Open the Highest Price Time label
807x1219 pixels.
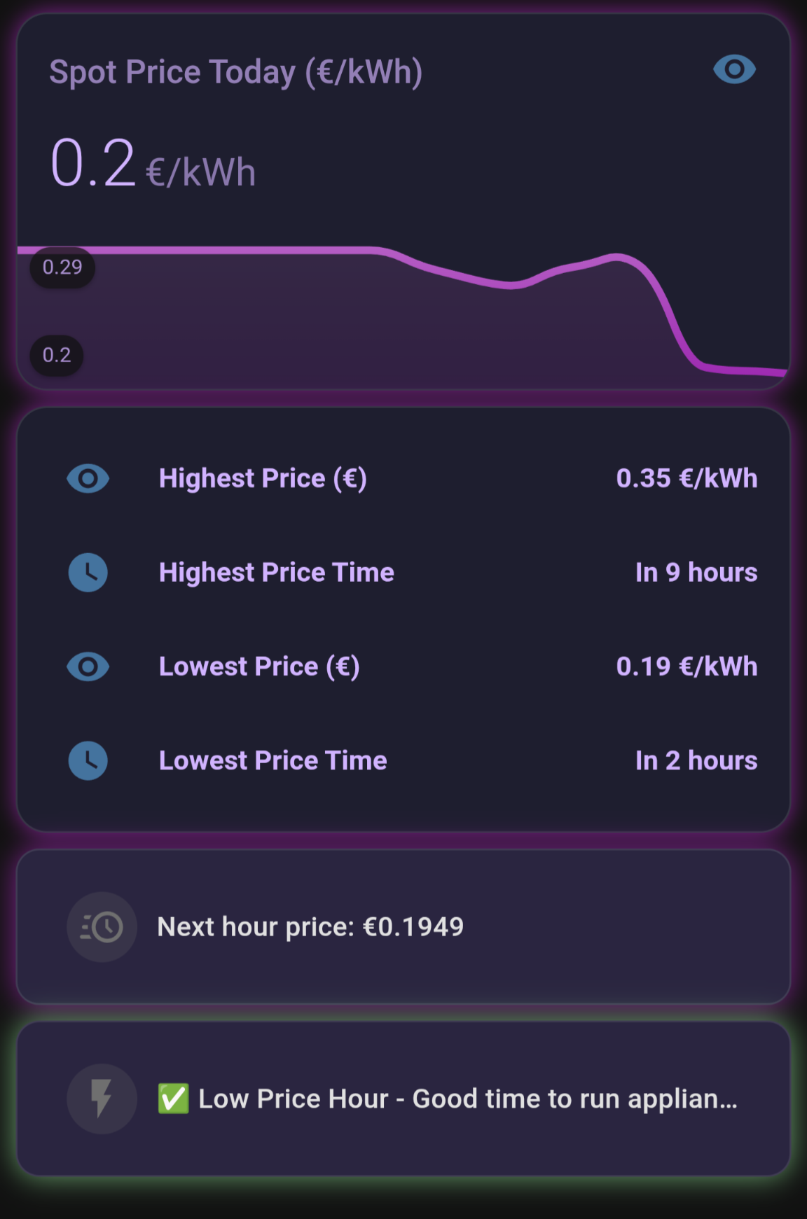[276, 573]
